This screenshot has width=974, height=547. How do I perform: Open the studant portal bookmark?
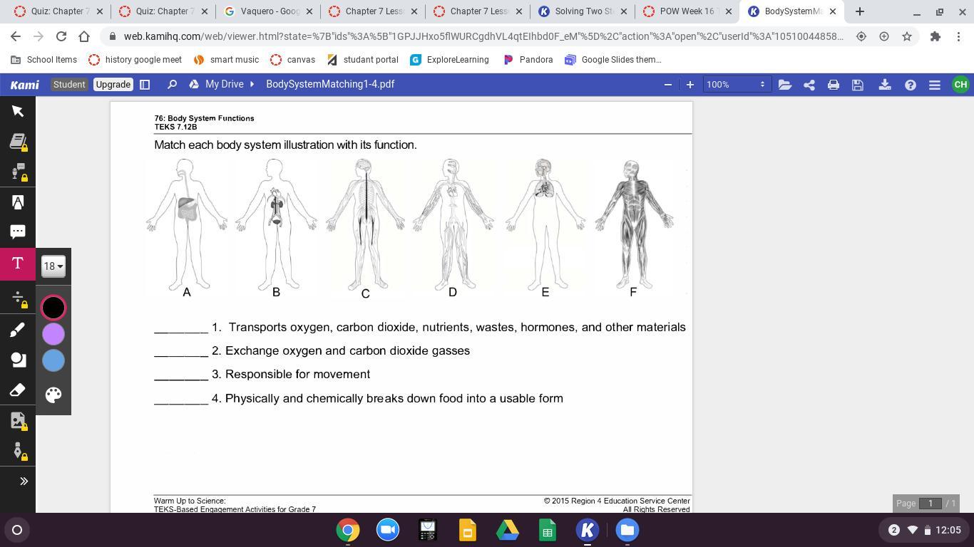point(362,60)
